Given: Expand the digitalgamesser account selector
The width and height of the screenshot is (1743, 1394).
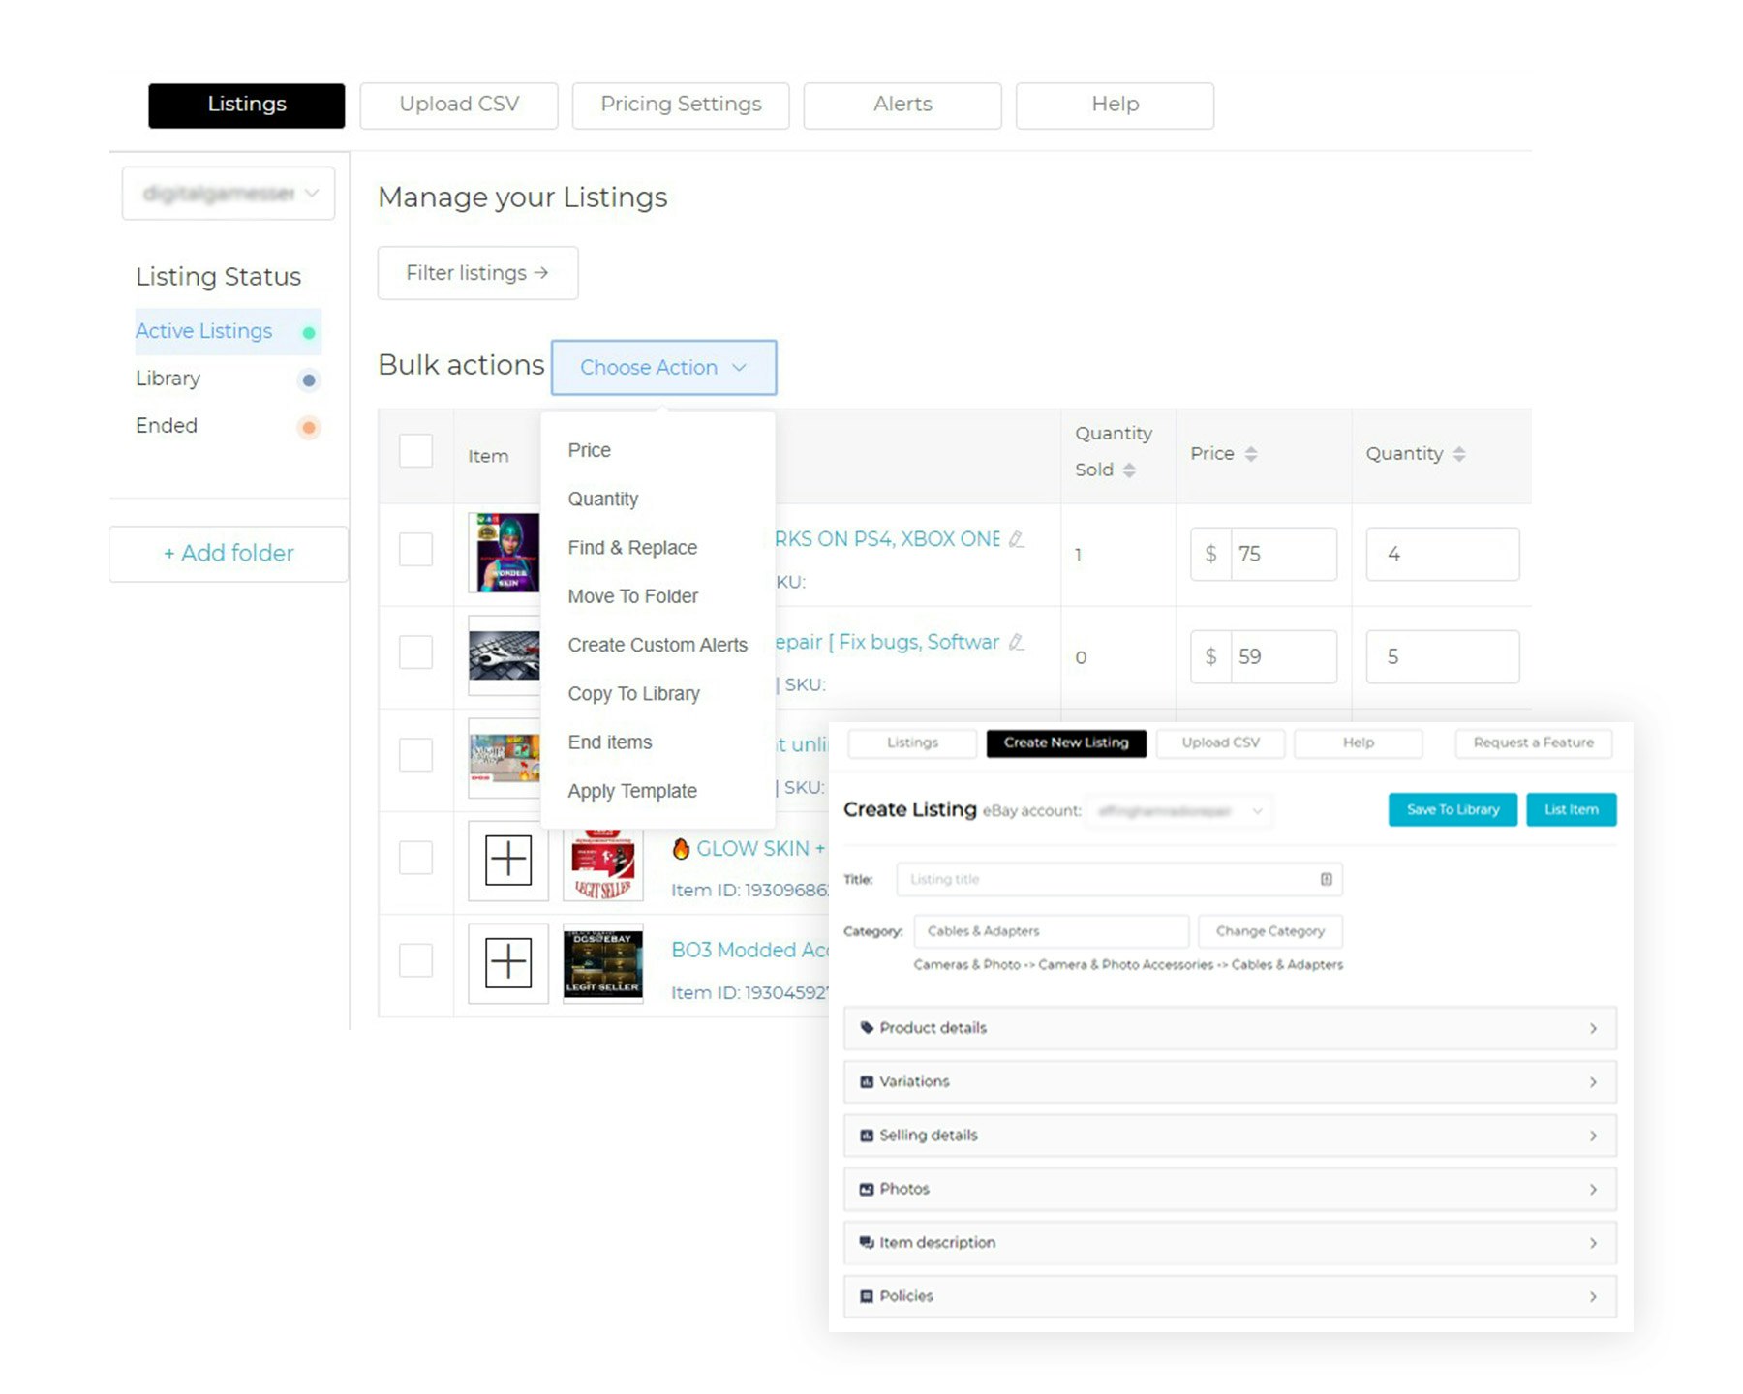Looking at the screenshot, I should 229,193.
